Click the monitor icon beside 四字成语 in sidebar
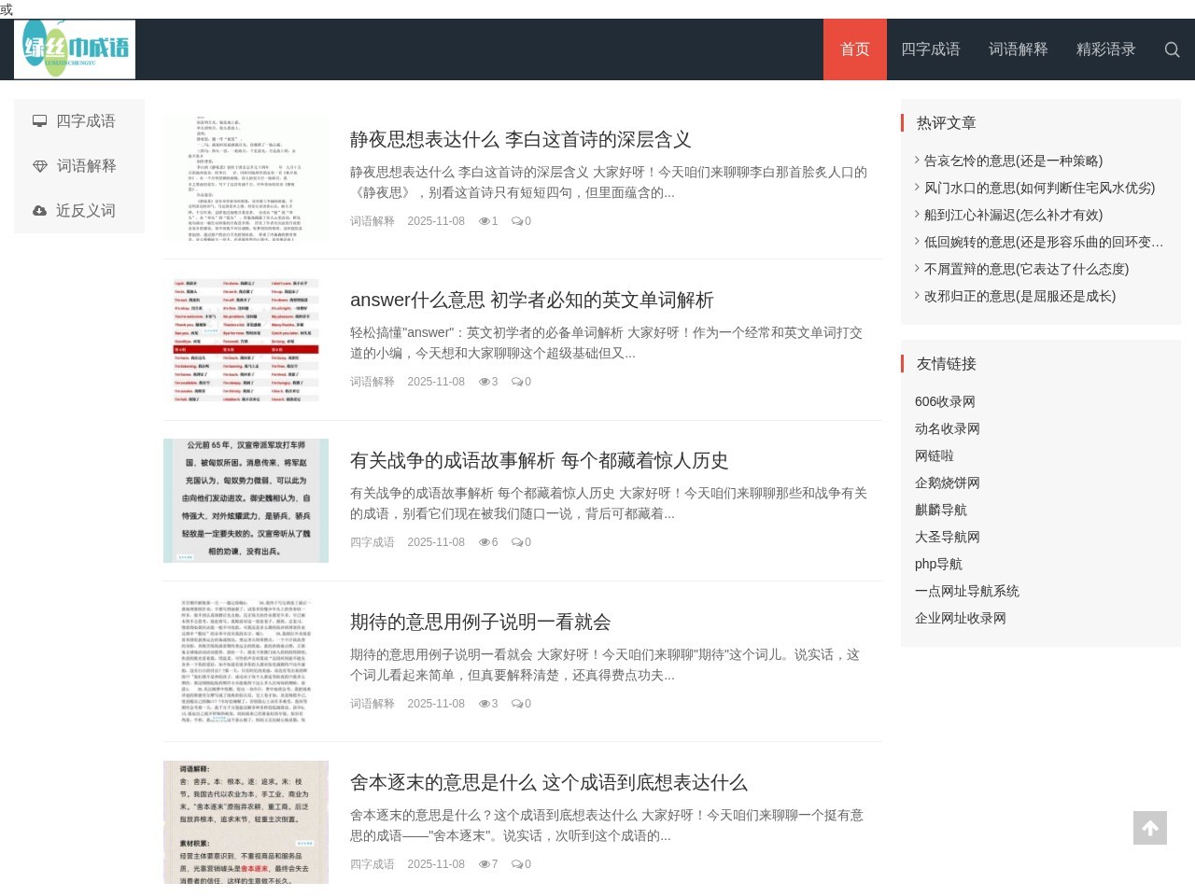1195x896 pixels. 39,121
